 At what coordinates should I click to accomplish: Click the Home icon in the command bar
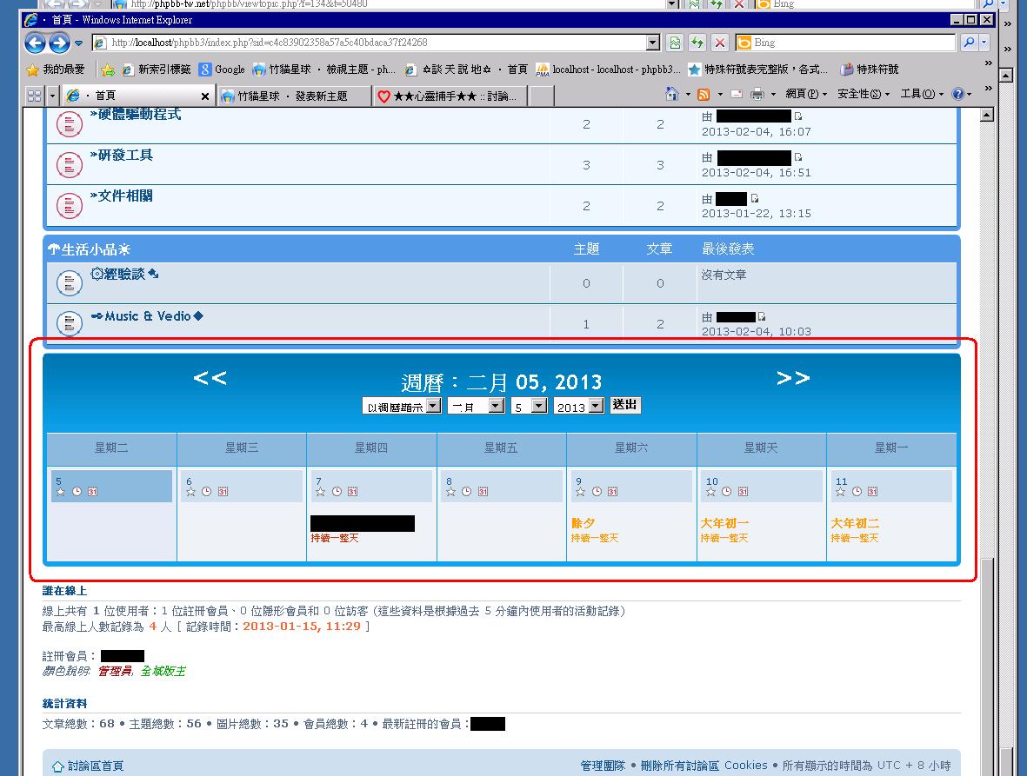point(671,94)
